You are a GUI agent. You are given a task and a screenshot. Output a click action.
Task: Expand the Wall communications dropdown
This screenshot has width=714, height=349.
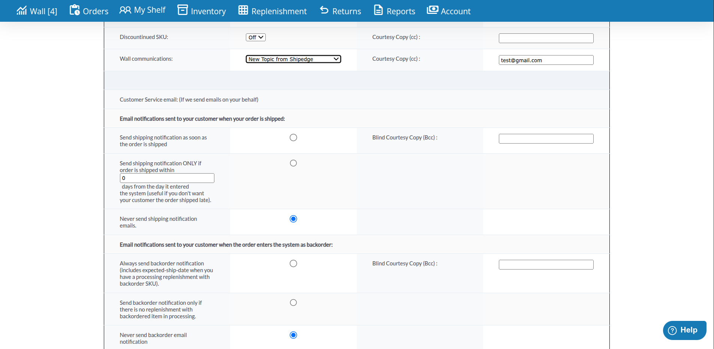tap(293, 59)
